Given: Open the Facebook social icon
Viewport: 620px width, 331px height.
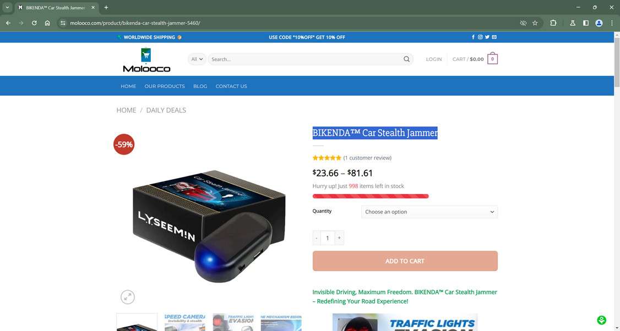Looking at the screenshot, I should click(x=474, y=37).
